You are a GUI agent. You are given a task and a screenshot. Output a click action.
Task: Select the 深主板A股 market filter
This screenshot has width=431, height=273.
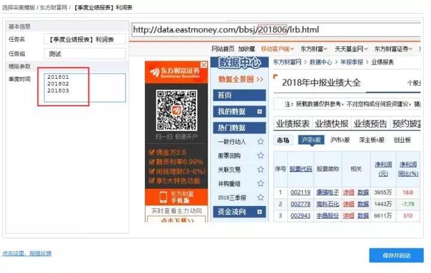tap(371, 140)
